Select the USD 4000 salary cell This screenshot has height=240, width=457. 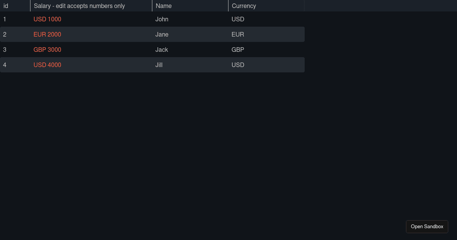coord(91,65)
